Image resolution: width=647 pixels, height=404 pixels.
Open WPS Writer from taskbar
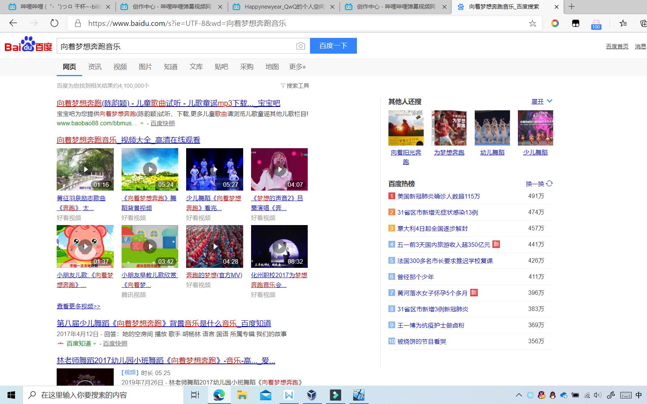[x=289, y=395]
